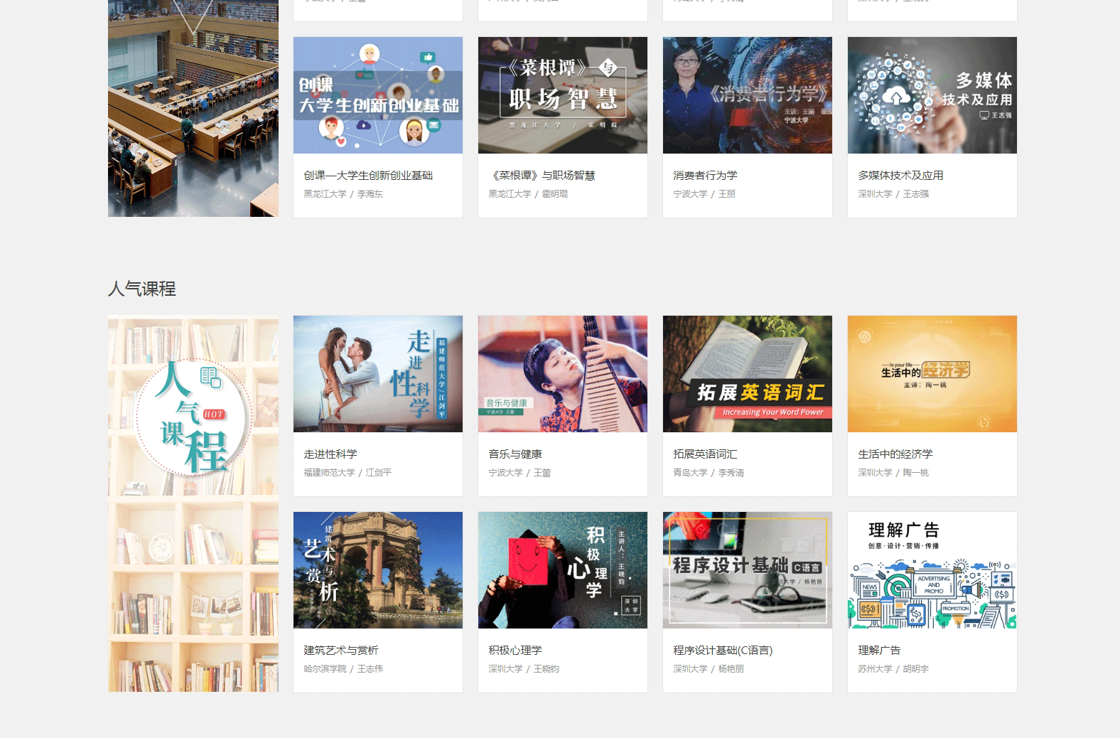Open the 积极心理学 title link

(x=515, y=651)
